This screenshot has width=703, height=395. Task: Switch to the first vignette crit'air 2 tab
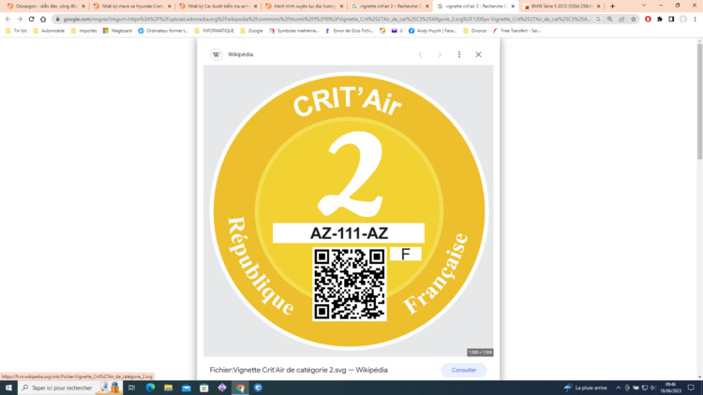389,7
